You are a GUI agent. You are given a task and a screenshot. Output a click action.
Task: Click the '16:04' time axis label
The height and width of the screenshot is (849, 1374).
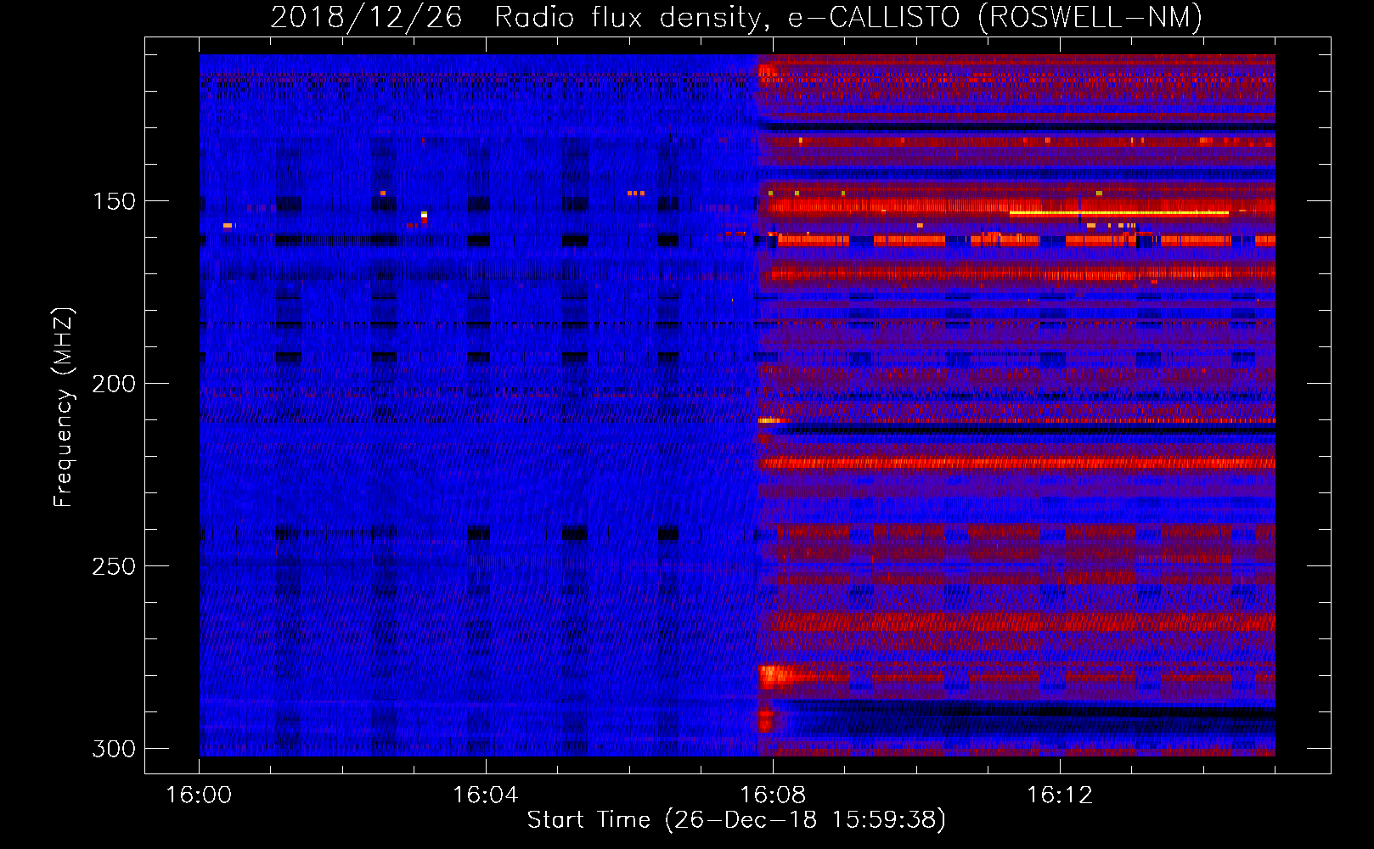(x=486, y=796)
